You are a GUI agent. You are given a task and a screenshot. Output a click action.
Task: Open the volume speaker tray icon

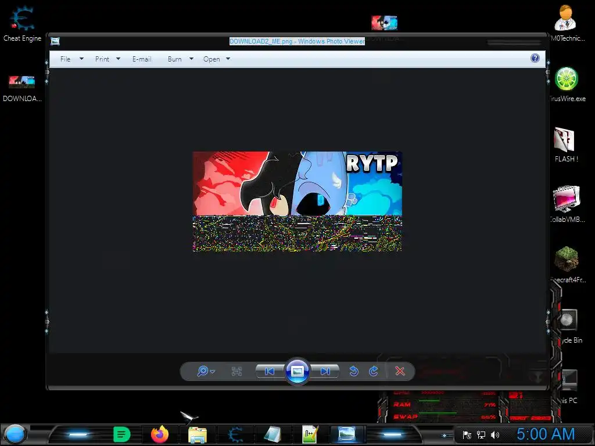pos(495,435)
